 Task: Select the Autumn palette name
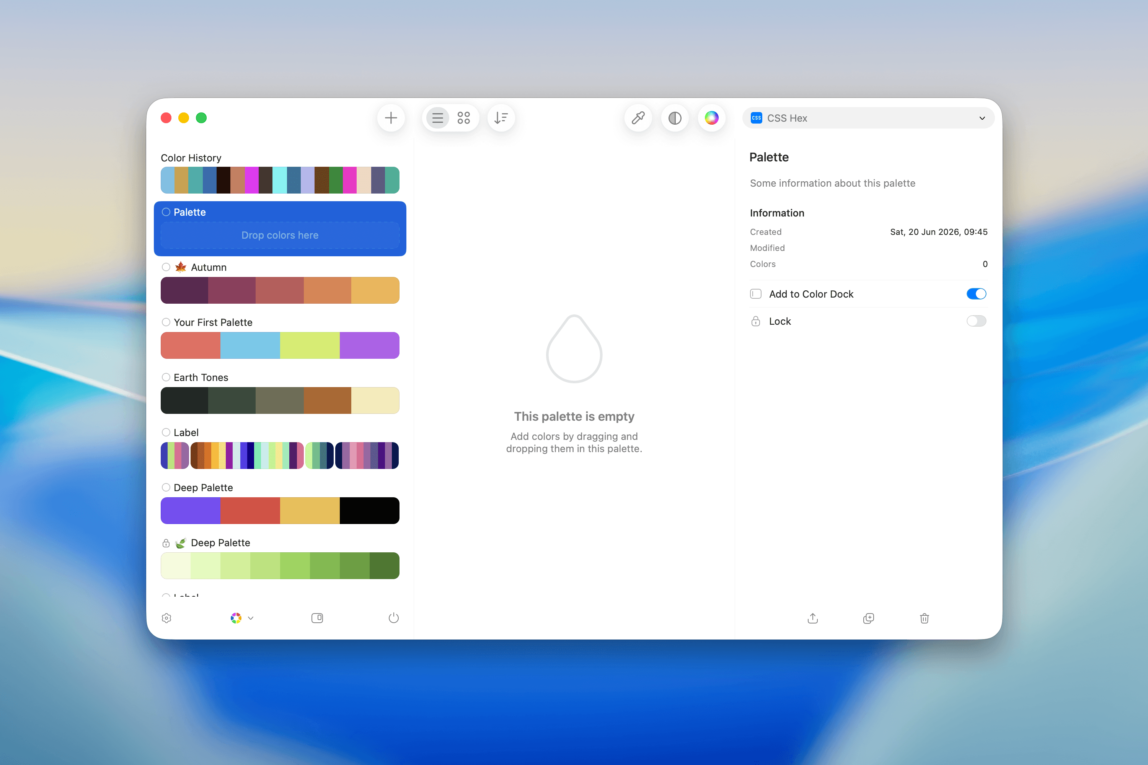pyautogui.click(x=209, y=267)
